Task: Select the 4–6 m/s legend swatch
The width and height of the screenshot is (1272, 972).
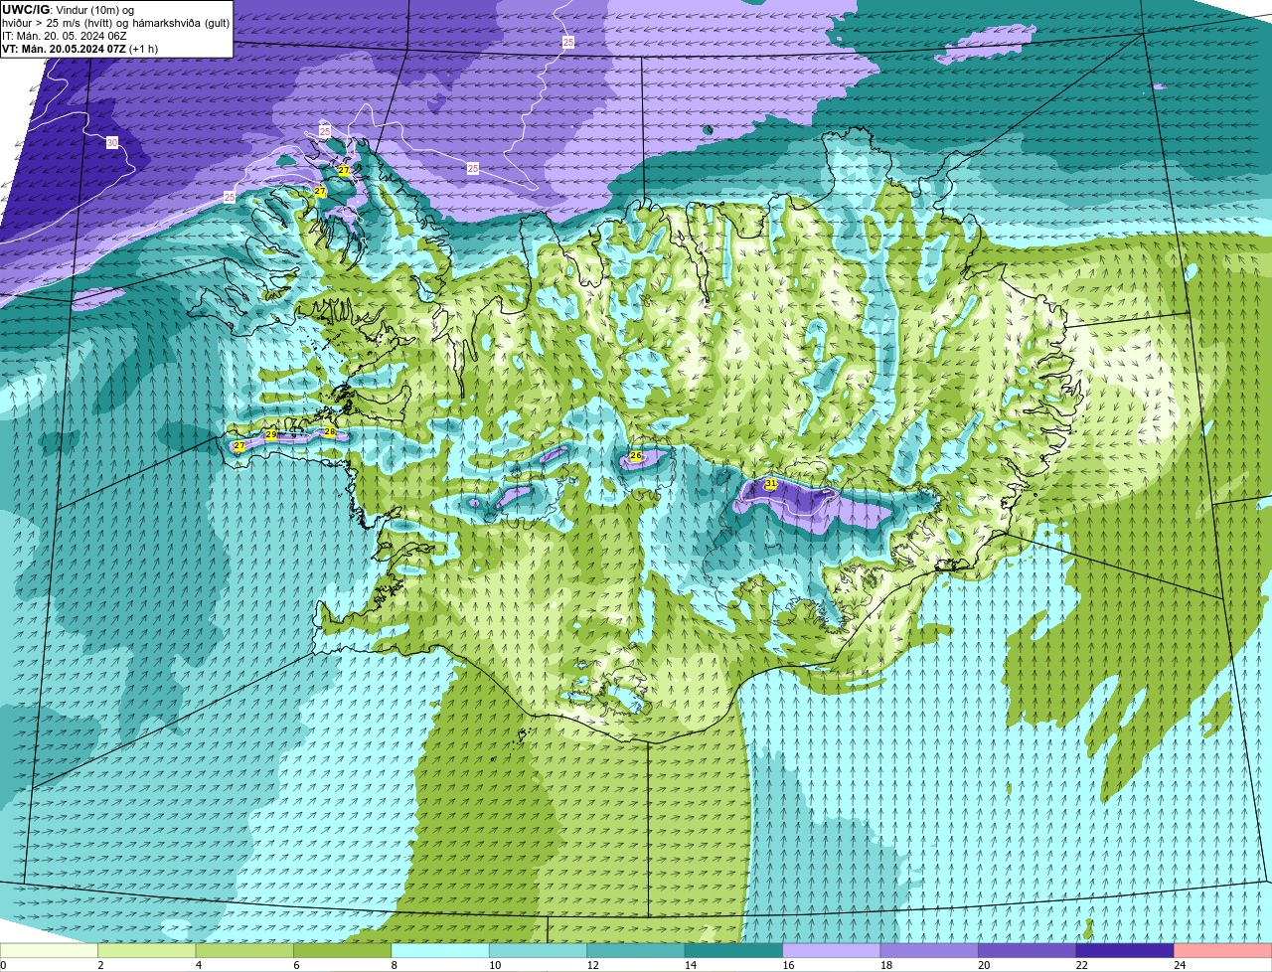Action: 244,950
